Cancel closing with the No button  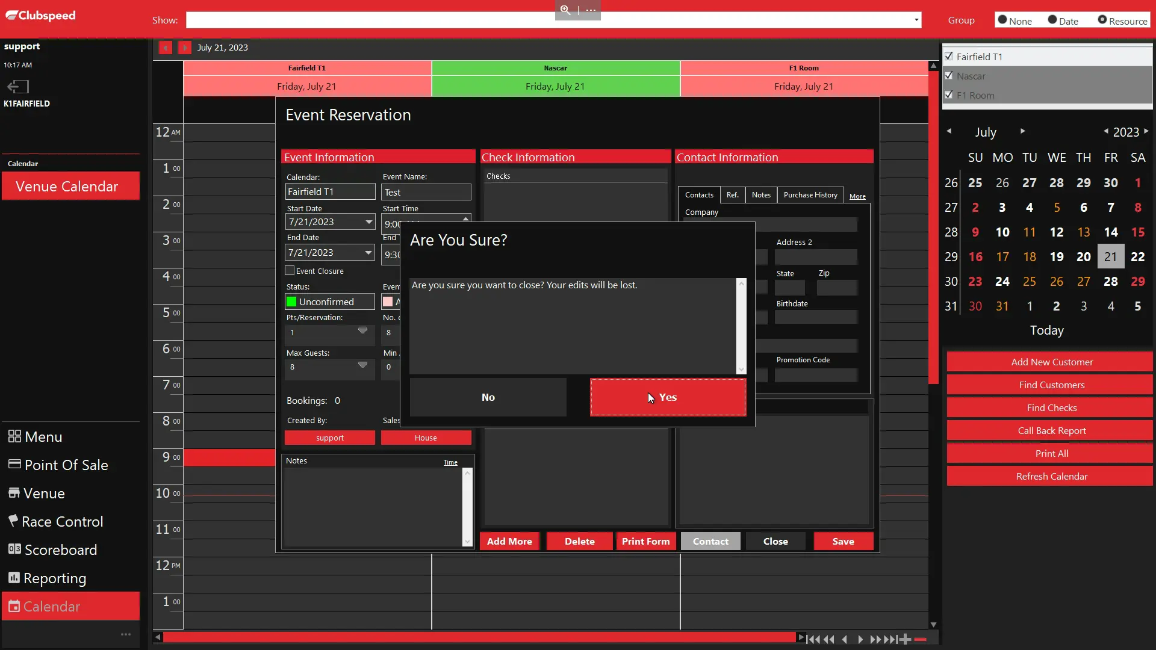[x=488, y=397]
